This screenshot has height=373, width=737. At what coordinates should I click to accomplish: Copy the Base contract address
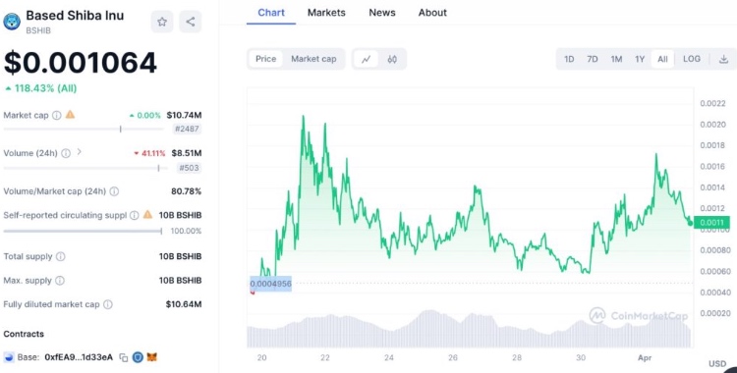click(x=124, y=357)
